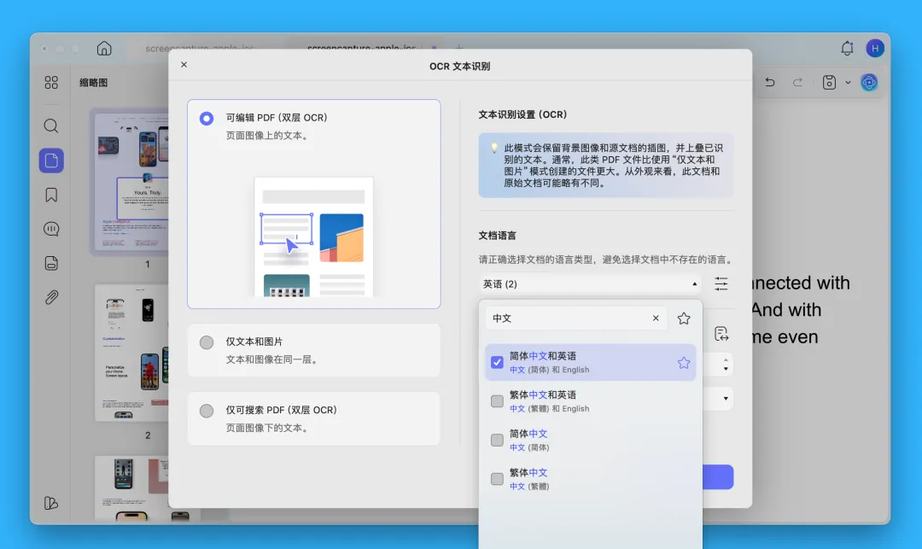Click the page range swap icon

(x=721, y=334)
